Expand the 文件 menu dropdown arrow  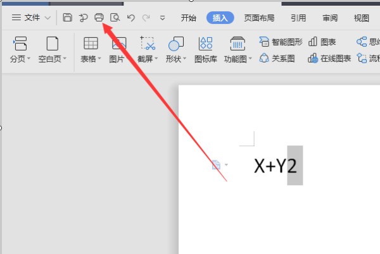tap(47, 18)
